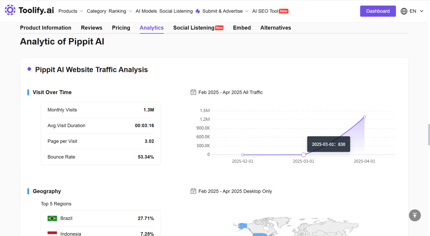Image resolution: width=430 pixels, height=236 pixels.
Task: Switch to the Pricing tab
Action: 121,28
